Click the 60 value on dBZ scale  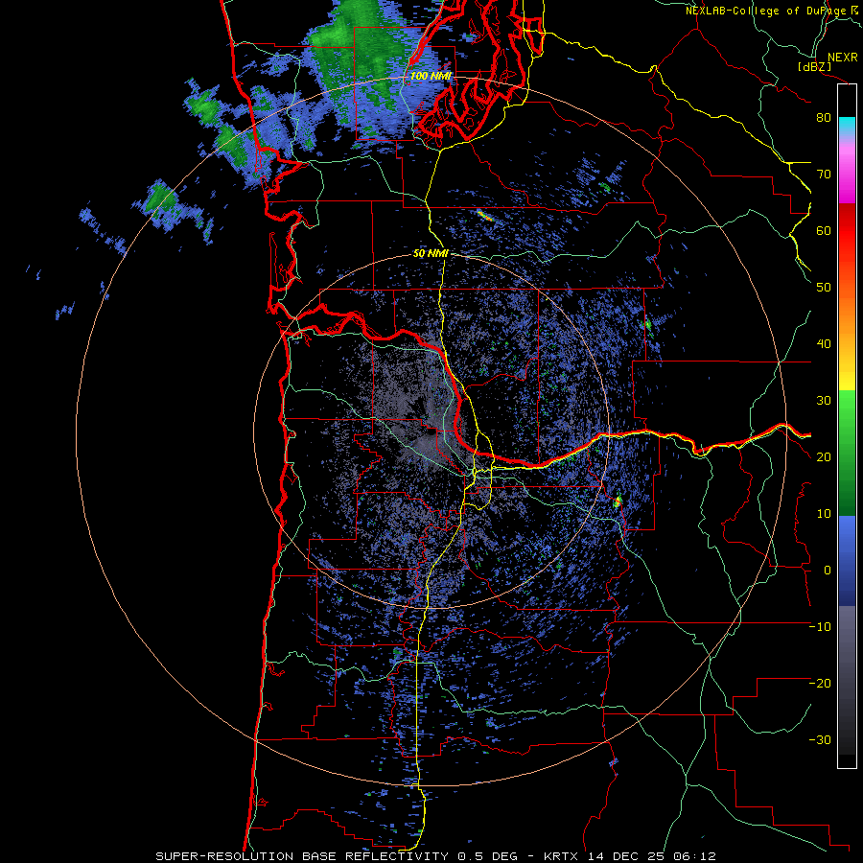824,231
